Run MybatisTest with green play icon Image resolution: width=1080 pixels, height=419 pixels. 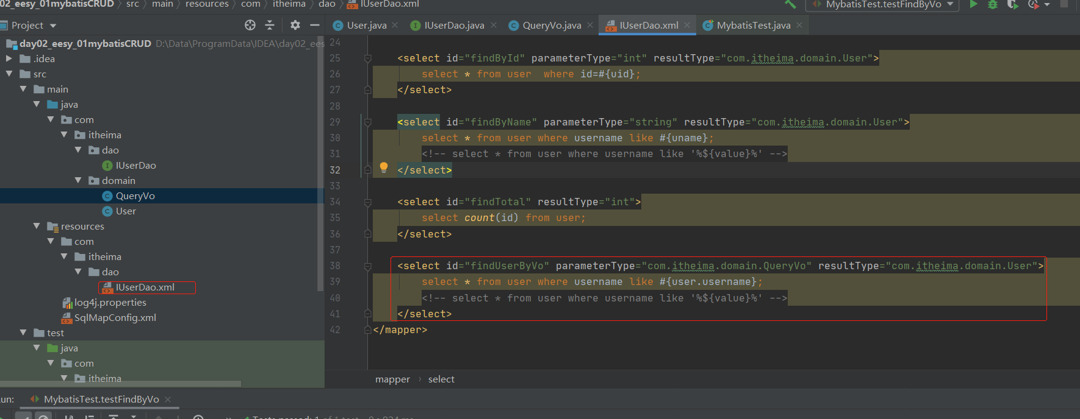973,4
